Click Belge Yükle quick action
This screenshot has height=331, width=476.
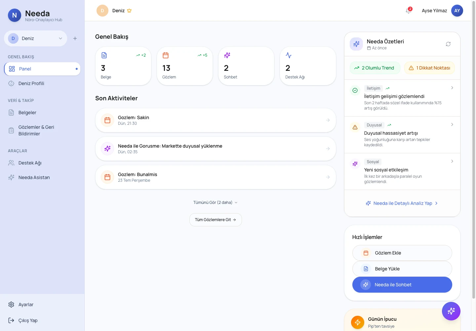402,269
